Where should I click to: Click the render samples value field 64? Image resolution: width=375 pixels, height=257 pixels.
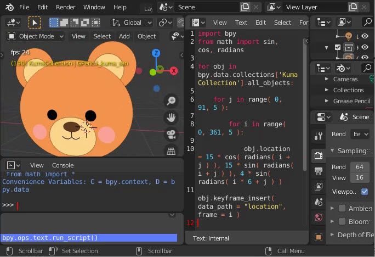360,167
